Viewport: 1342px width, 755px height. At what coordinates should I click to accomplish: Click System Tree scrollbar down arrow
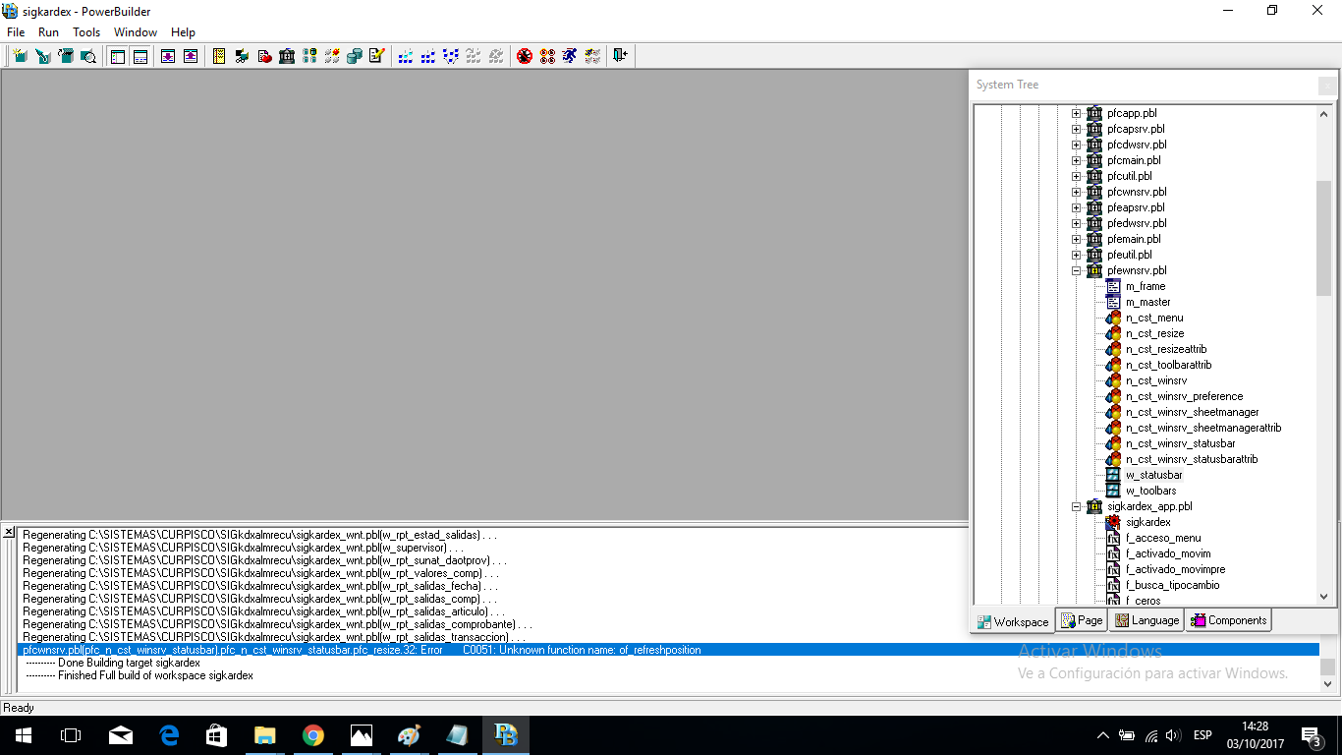1323,597
